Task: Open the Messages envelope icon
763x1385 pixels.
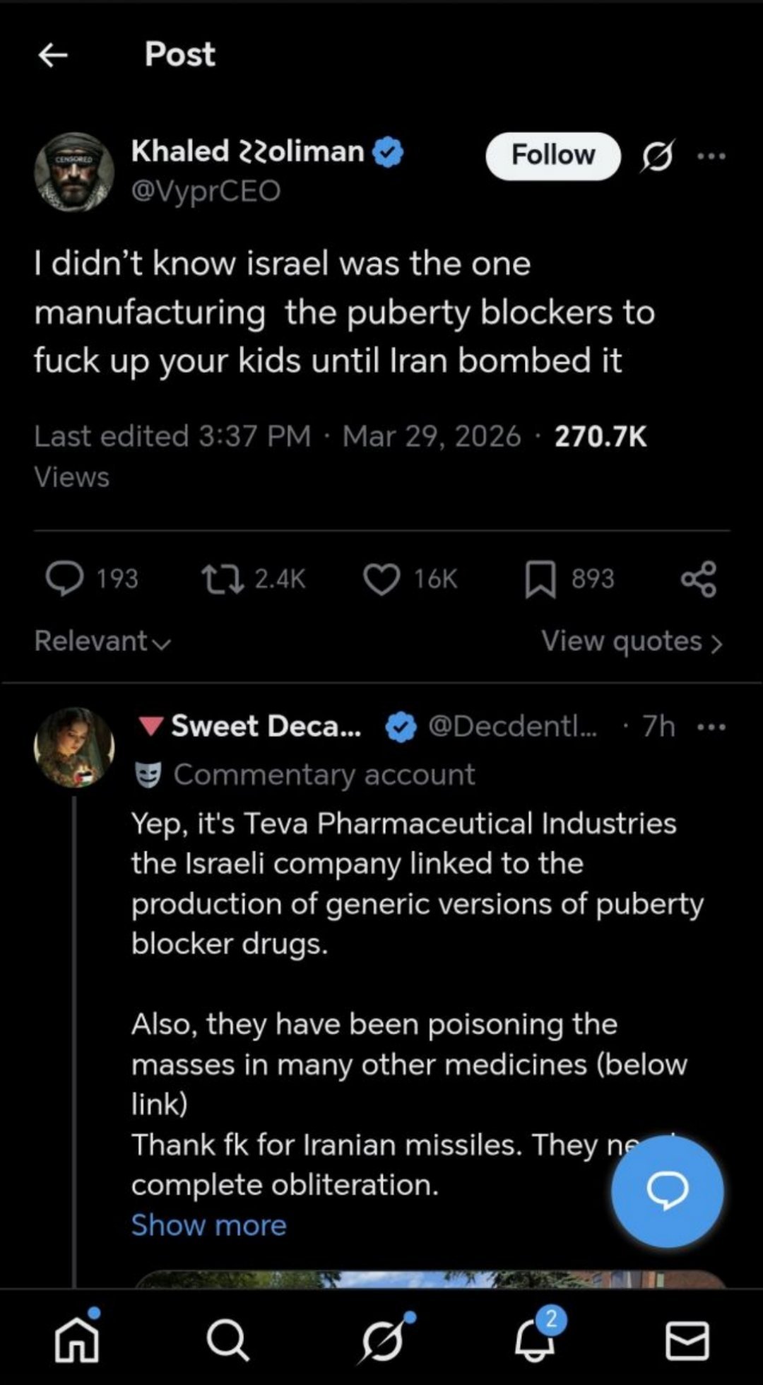Action: (687, 1340)
